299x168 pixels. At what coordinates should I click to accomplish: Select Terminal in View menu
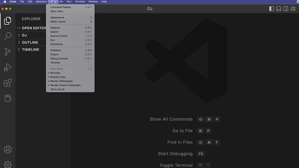(70, 63)
